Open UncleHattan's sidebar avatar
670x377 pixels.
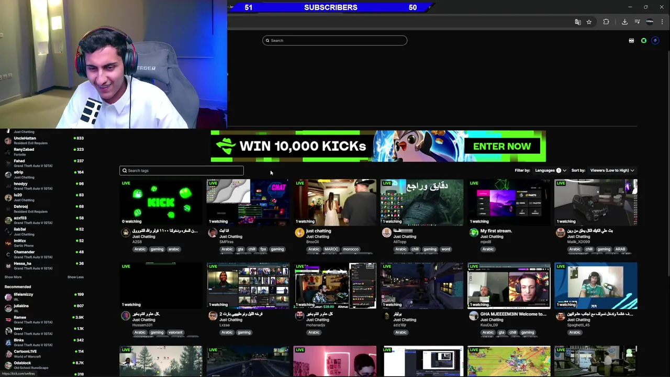(x=8, y=140)
